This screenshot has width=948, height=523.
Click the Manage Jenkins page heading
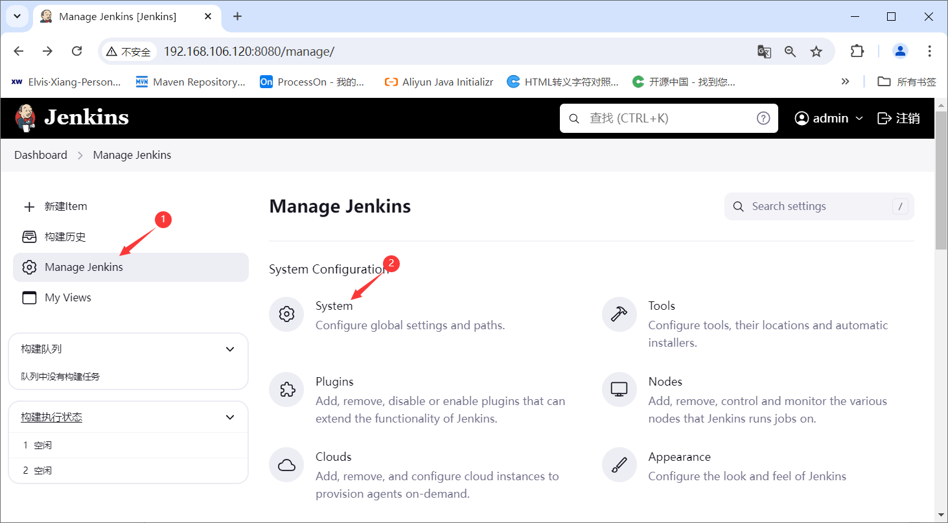point(340,207)
